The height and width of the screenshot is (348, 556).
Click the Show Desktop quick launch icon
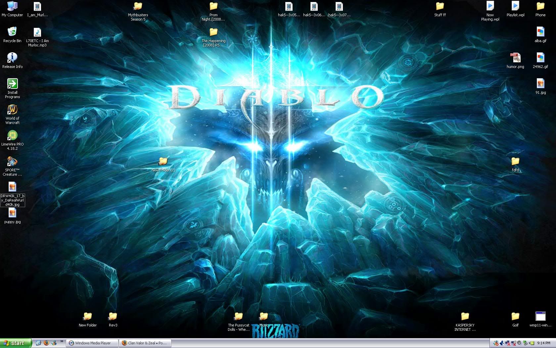pyautogui.click(x=38, y=343)
